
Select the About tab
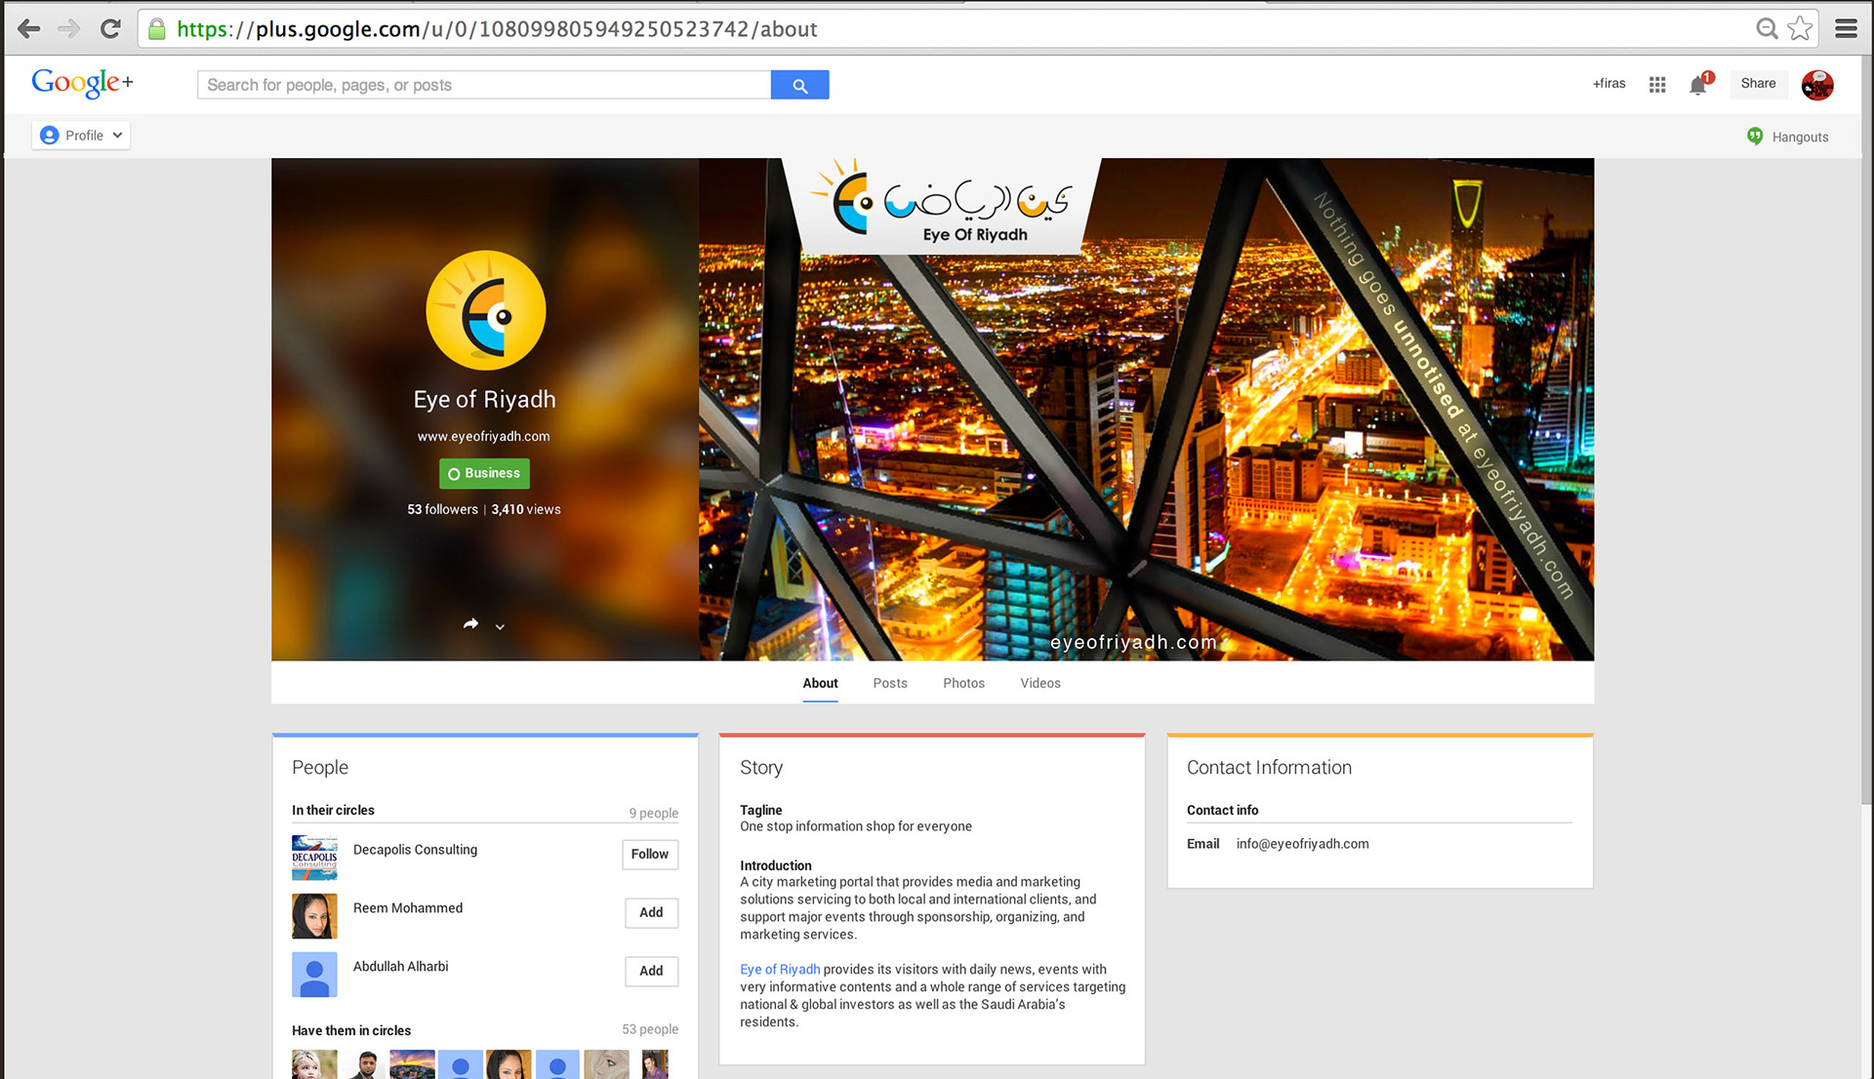pos(820,683)
